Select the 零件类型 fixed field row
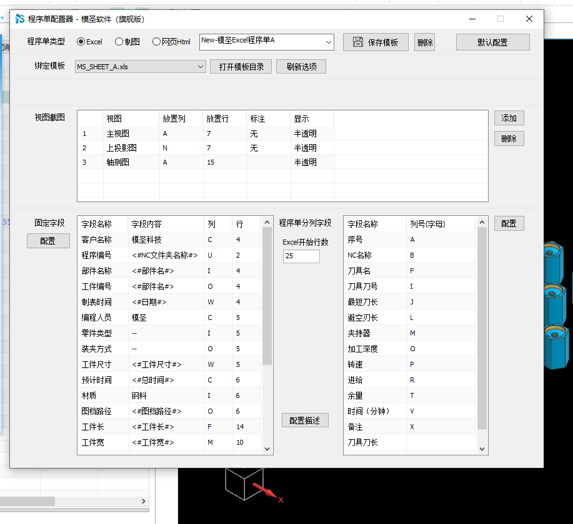The height and width of the screenshot is (524, 573). click(170, 333)
